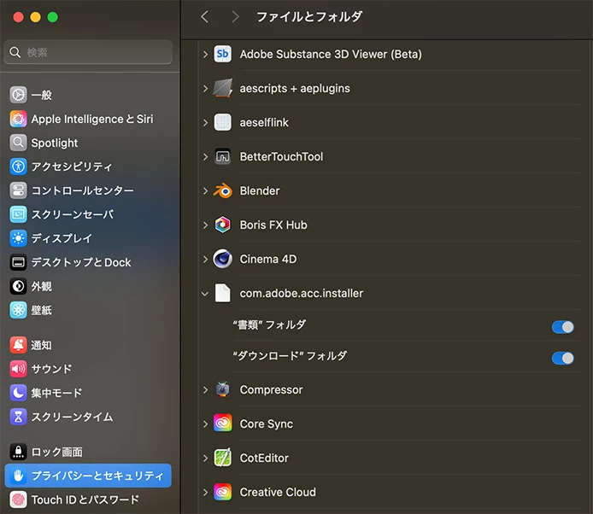Image resolution: width=593 pixels, height=514 pixels.
Task: Click the aeselflink app icon
Action: [222, 122]
